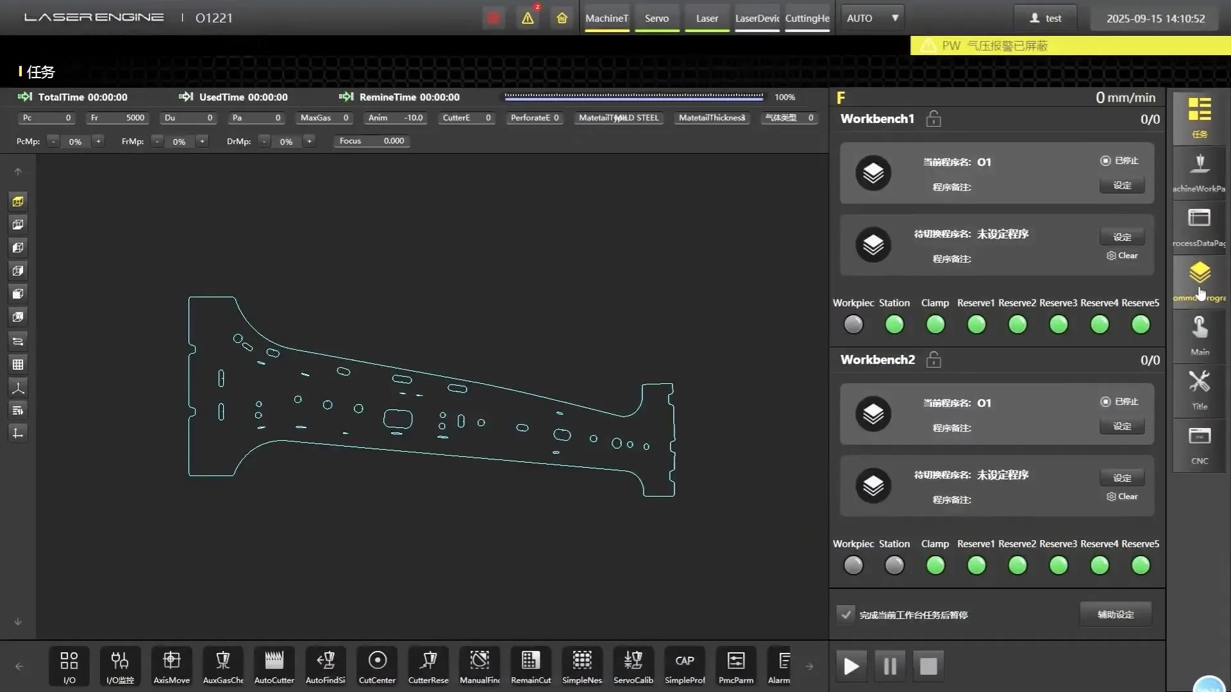
Task: Toggle the pause-after-current-workbench-task checkbox
Action: [846, 614]
